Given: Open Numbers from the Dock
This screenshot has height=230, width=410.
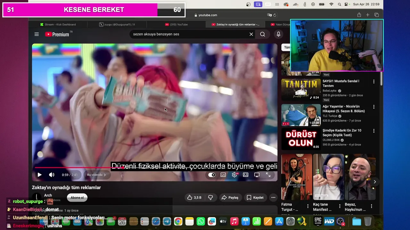Looking at the screenshot, I should (257, 221).
